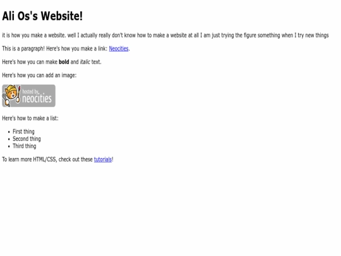341x256 pixels.
Task: Open the Neocities hyperlink in the paragraph
Action: pos(119,49)
